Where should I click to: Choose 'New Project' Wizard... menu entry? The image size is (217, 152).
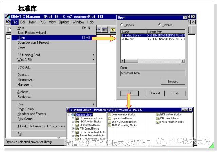[54, 33]
